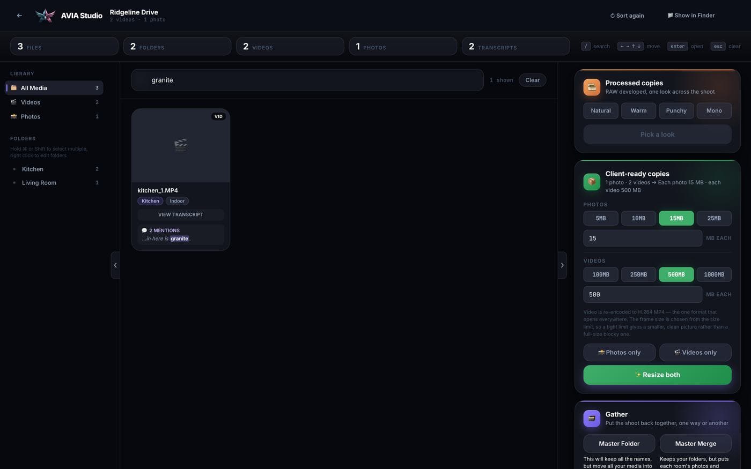
Task: Click the Master Merge button
Action: click(x=696, y=443)
